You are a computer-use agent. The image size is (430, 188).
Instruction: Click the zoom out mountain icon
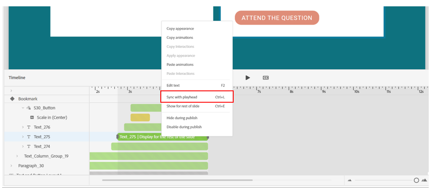tap(350, 180)
